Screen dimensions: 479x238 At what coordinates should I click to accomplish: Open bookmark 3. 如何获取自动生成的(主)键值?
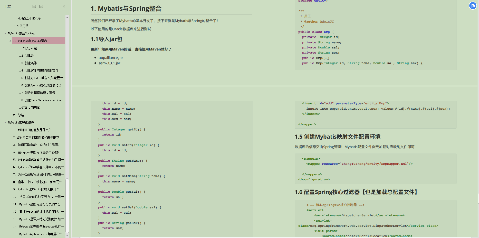[x=36, y=145]
